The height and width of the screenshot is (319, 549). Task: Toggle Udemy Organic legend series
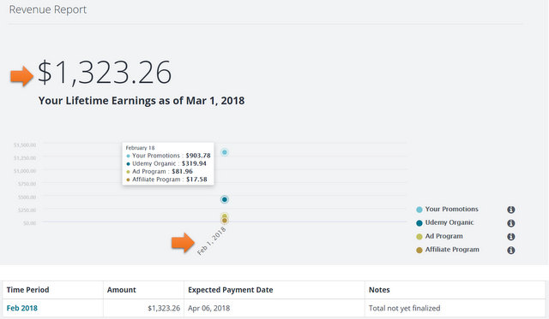444,222
